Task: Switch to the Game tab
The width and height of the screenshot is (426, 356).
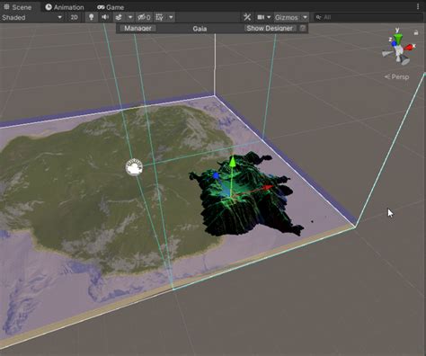Action: pos(111,7)
